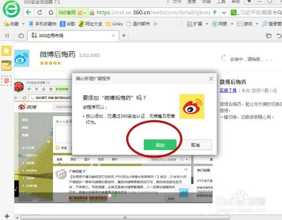Open the 帮助 menu
Image resolution: width=282 pixels, height=220 pixels.
(236, 2)
